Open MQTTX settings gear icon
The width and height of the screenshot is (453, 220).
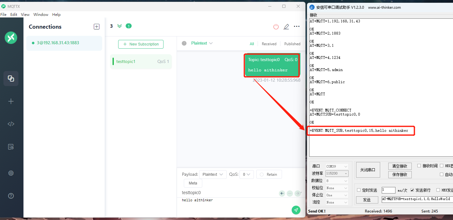click(x=11, y=173)
